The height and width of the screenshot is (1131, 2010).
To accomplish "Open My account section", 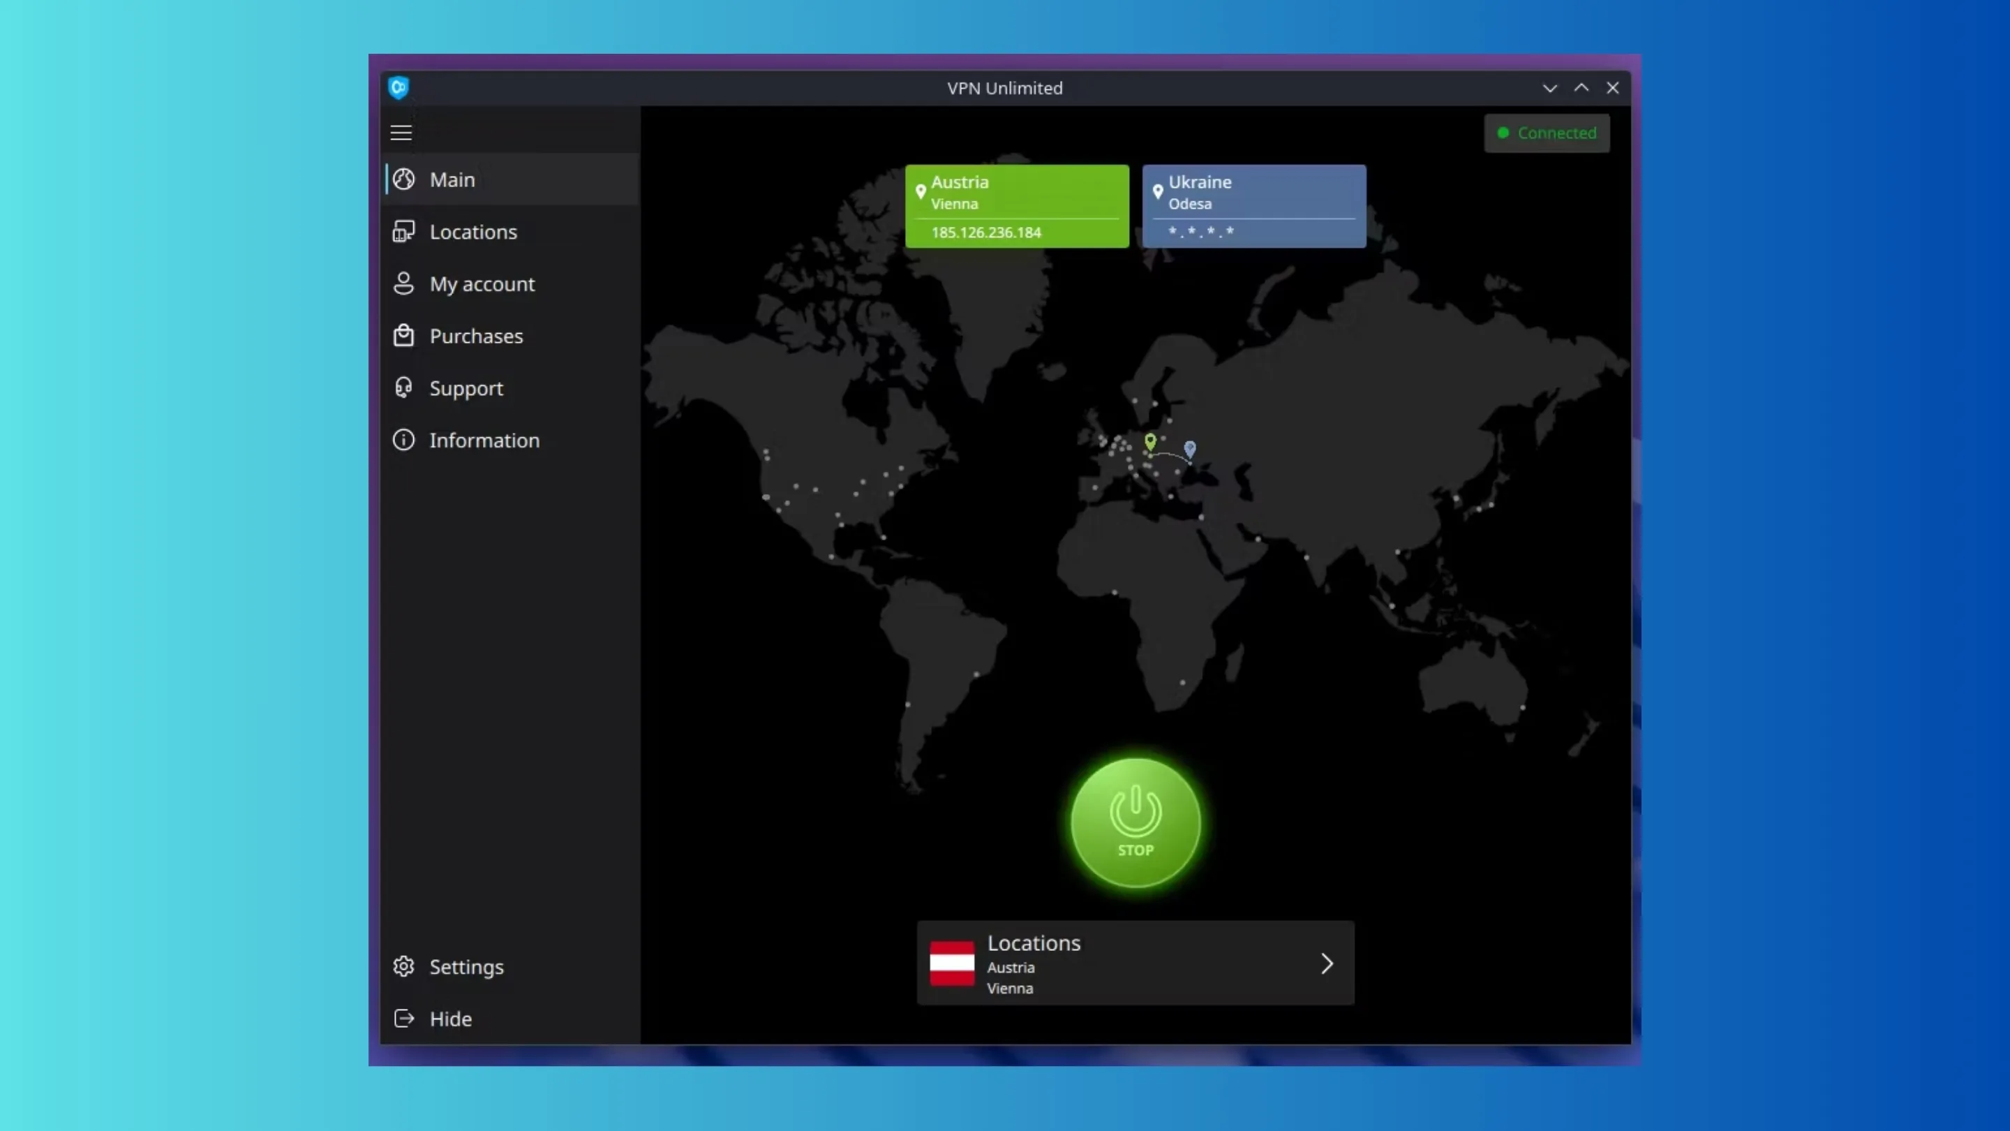I will point(510,283).
